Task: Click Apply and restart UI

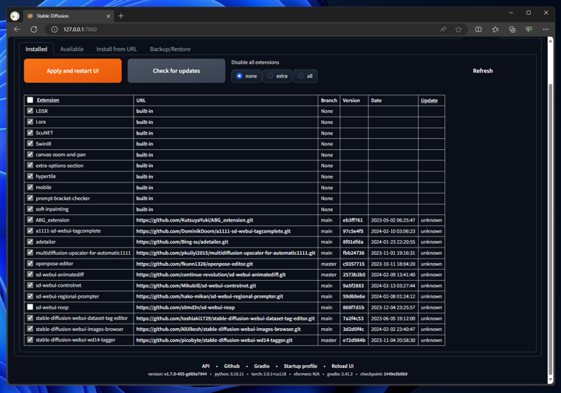Action: (x=72, y=71)
